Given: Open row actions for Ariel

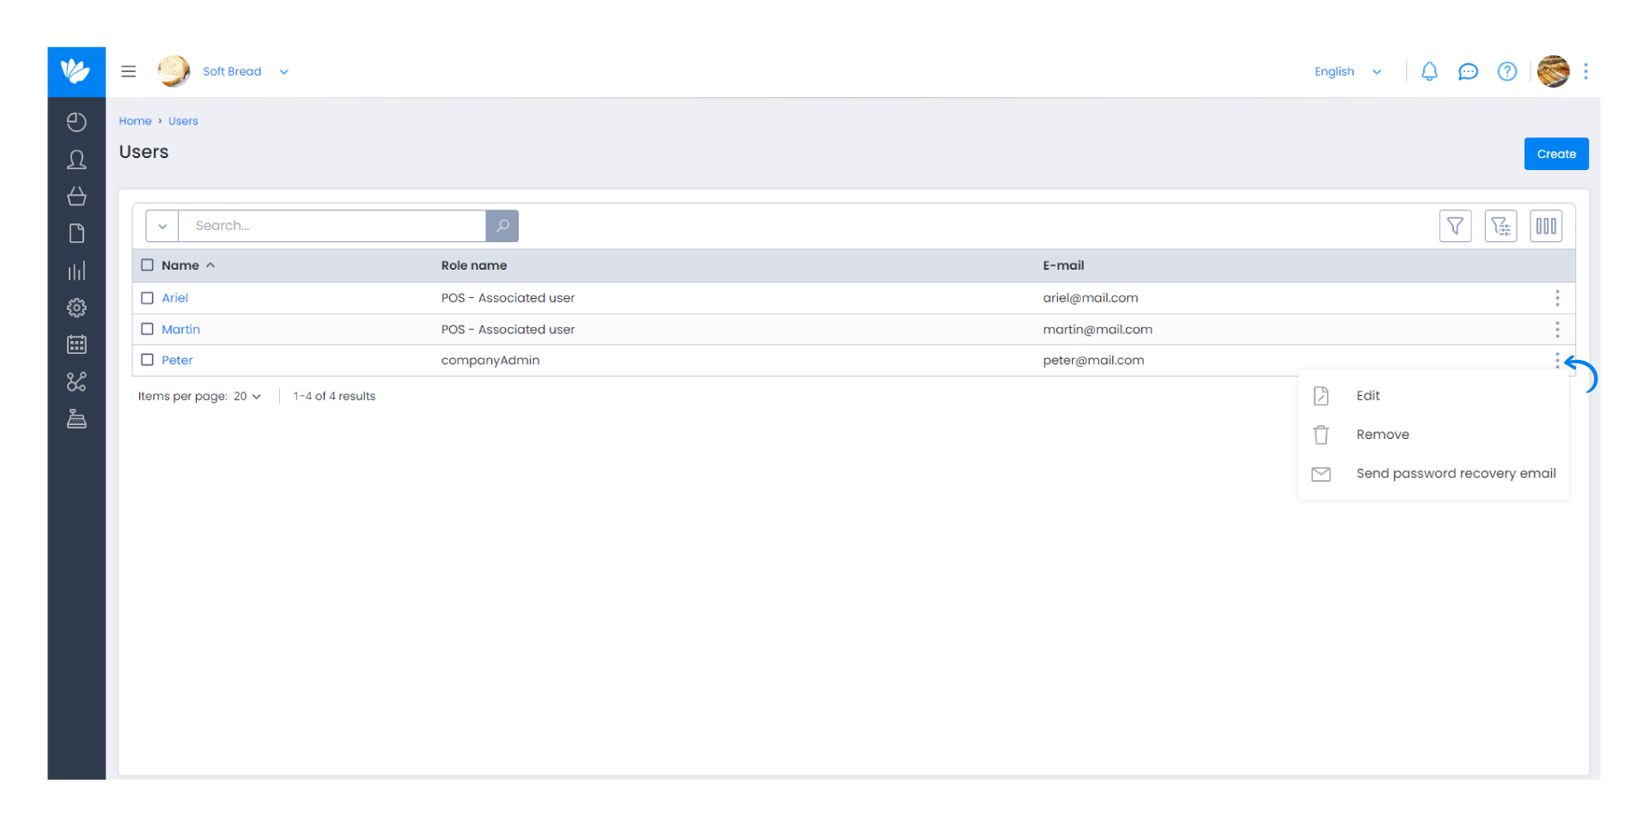Looking at the screenshot, I should click(1557, 298).
